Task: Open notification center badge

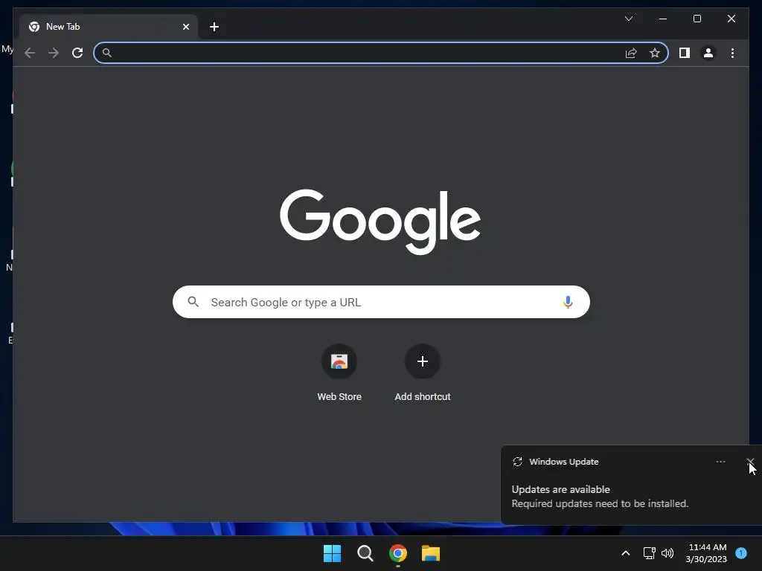Action: (741, 553)
